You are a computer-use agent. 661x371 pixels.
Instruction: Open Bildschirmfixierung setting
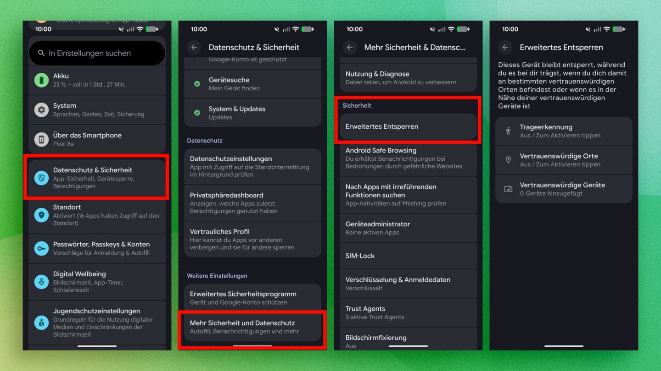(408, 340)
